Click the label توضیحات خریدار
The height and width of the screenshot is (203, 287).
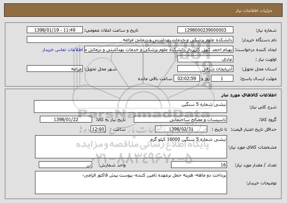261,183
